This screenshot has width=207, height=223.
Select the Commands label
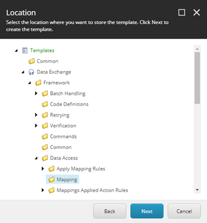pyautogui.click(x=63, y=136)
